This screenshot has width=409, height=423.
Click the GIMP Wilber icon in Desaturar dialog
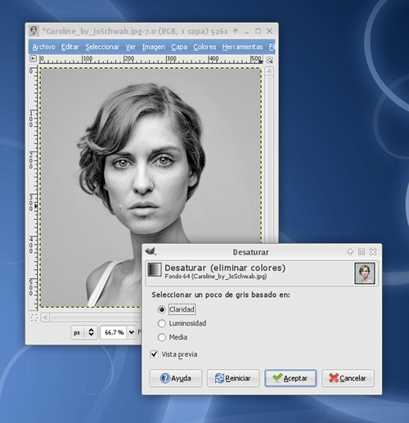click(x=151, y=251)
